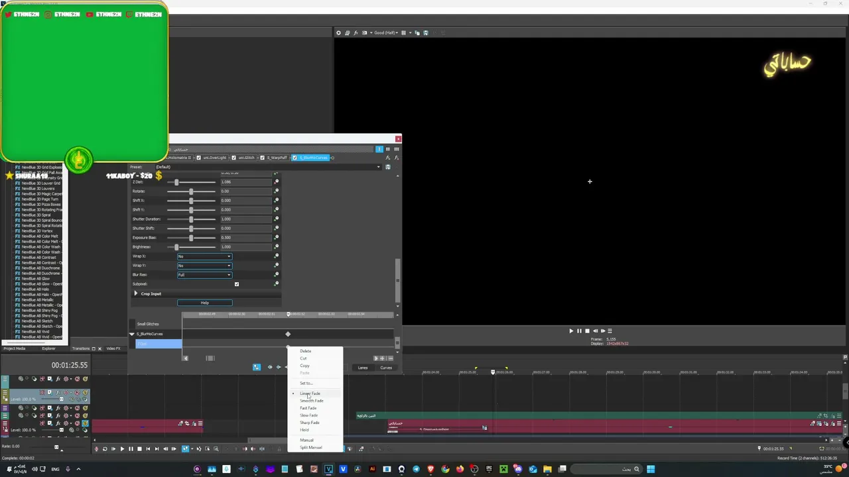Toggle sync cursor to media timeline icon

click(257, 368)
